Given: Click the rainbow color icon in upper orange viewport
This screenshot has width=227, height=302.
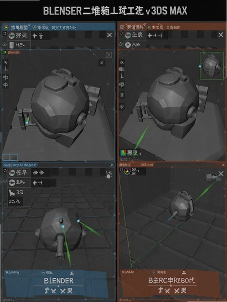Looking at the screenshot, I should tap(123, 153).
